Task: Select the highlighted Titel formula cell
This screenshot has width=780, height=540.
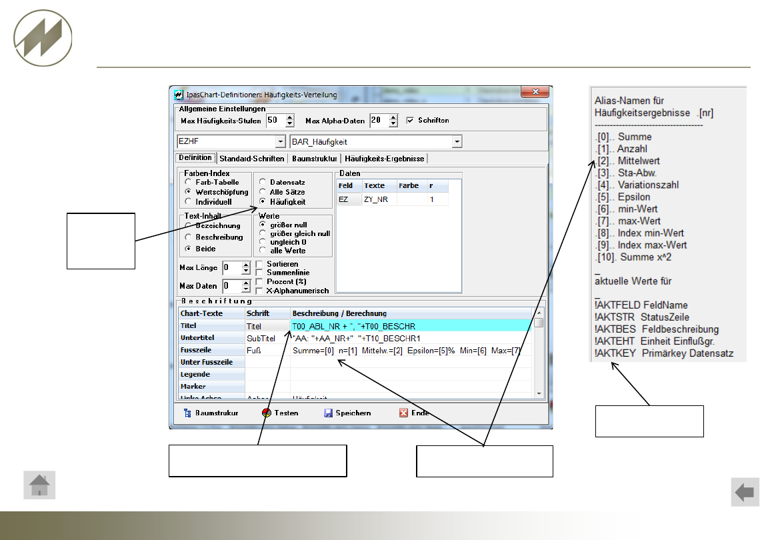Action: pyautogui.click(x=411, y=326)
